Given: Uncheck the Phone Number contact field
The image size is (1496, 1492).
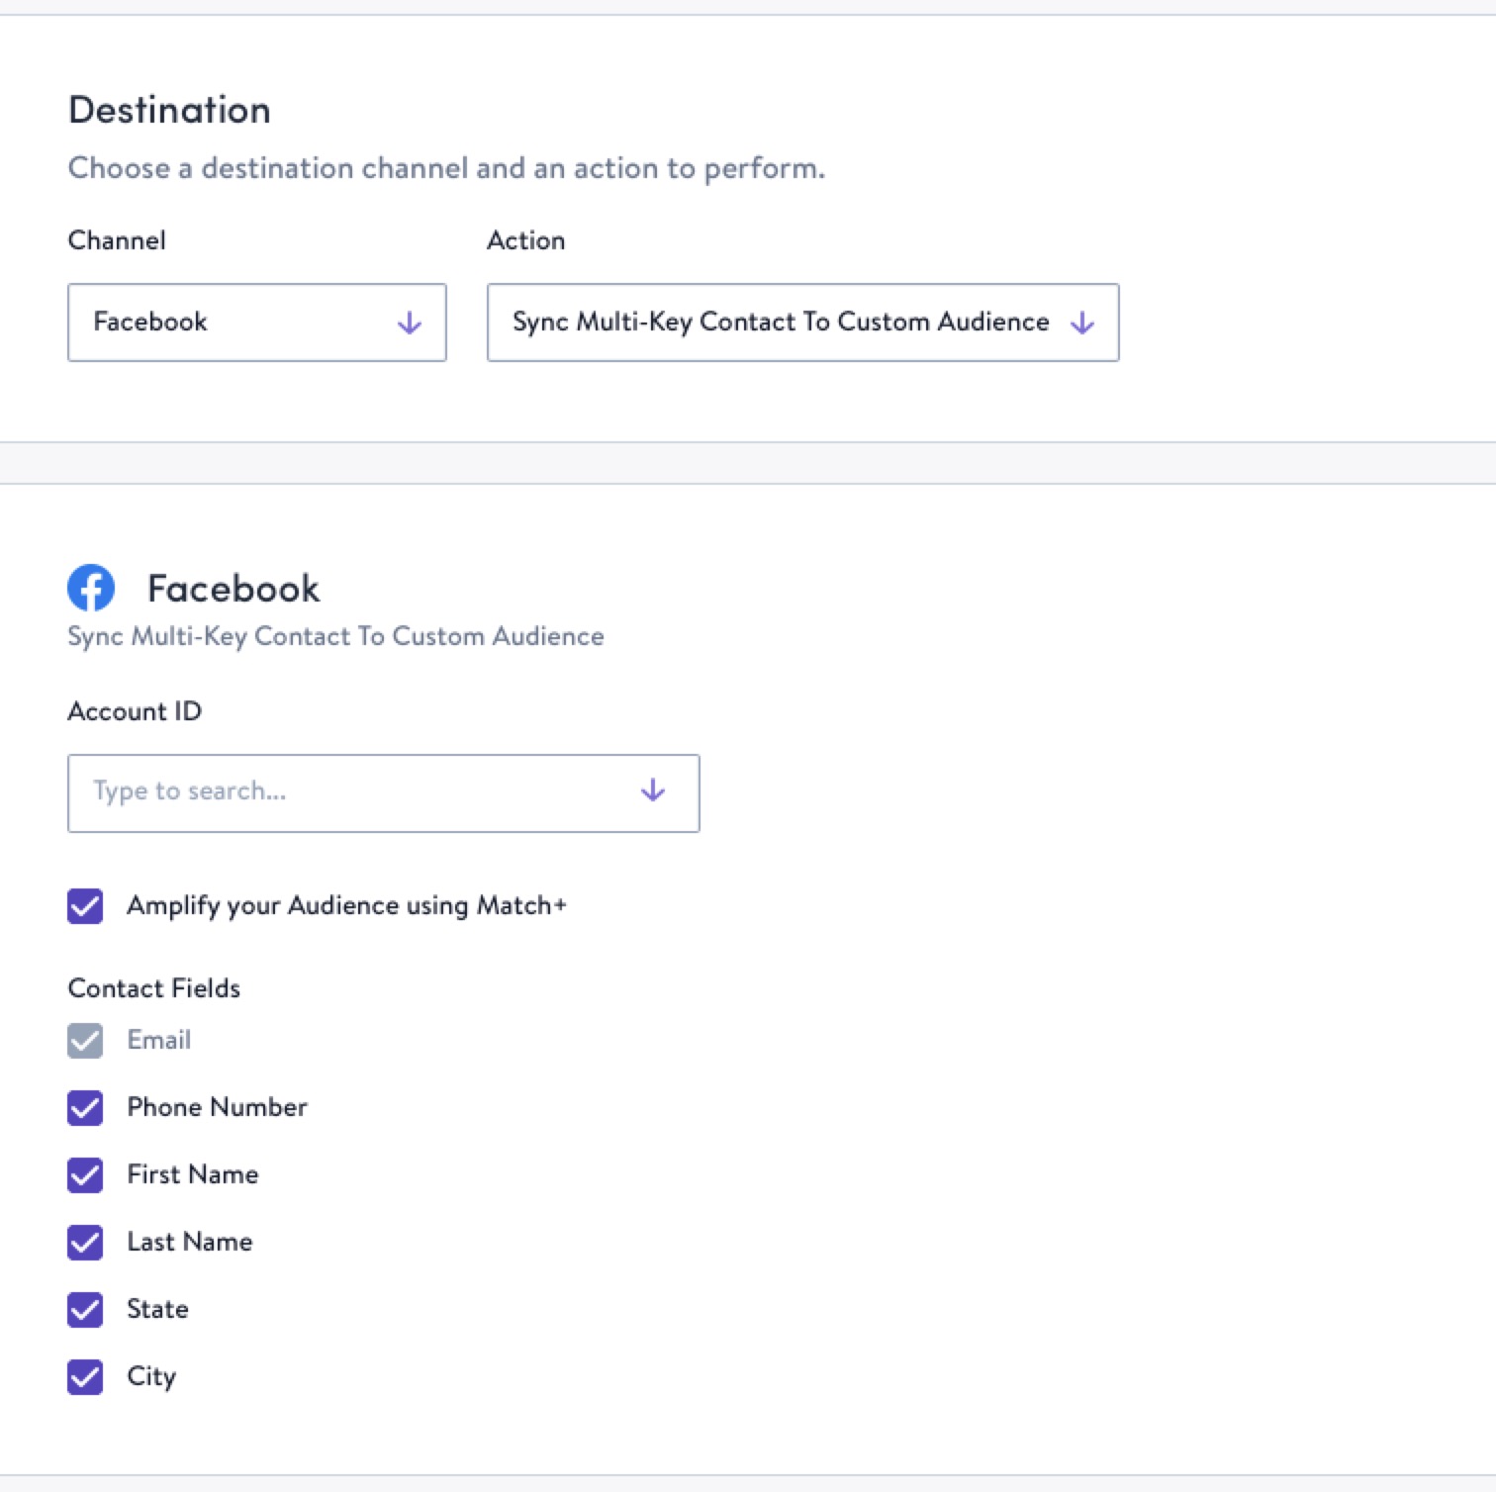Looking at the screenshot, I should (85, 1108).
